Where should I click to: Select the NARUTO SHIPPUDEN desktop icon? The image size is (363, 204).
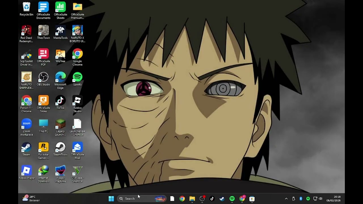point(26,81)
